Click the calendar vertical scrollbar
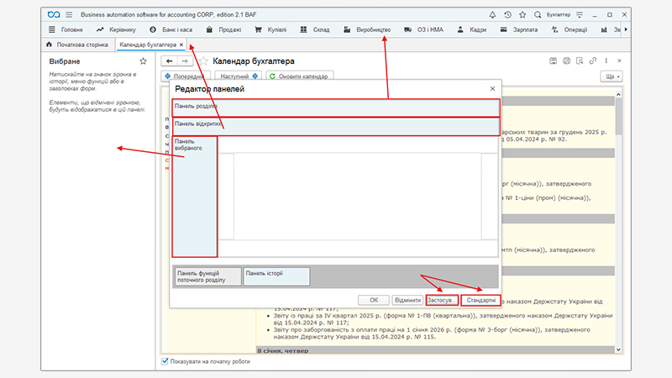The image size is (672, 378). pos(619,210)
